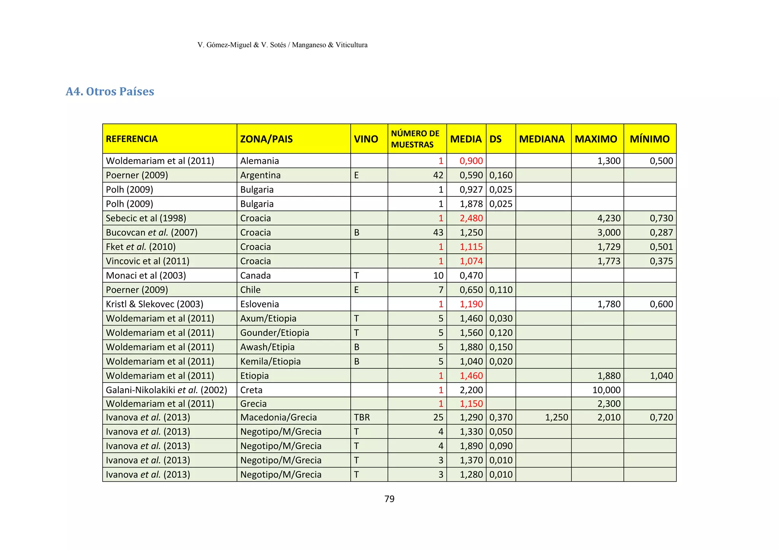779x550 pixels.
Task: Click the ZONA/PAIS column header
Action: 266,139
